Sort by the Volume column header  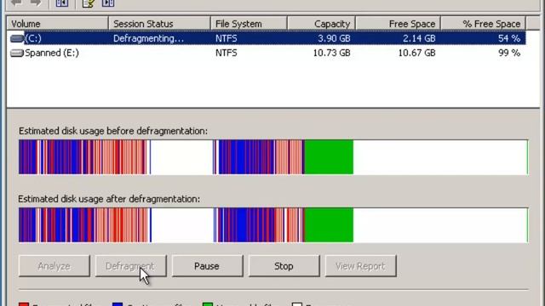click(57, 24)
